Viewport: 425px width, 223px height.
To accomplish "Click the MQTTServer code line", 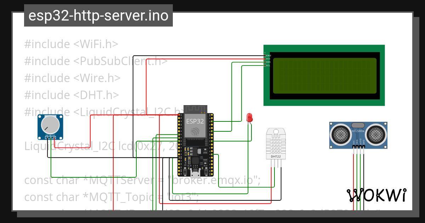I will (x=142, y=180).
